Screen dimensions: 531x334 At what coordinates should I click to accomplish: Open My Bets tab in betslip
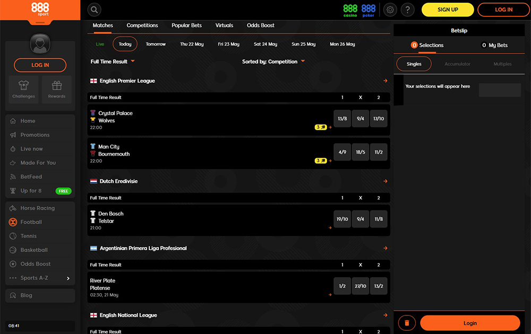tap(494, 45)
